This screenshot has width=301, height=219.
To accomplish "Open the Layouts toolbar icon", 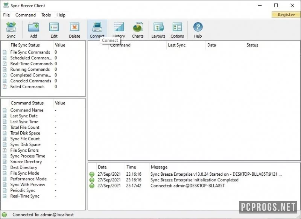I will 158,27.
